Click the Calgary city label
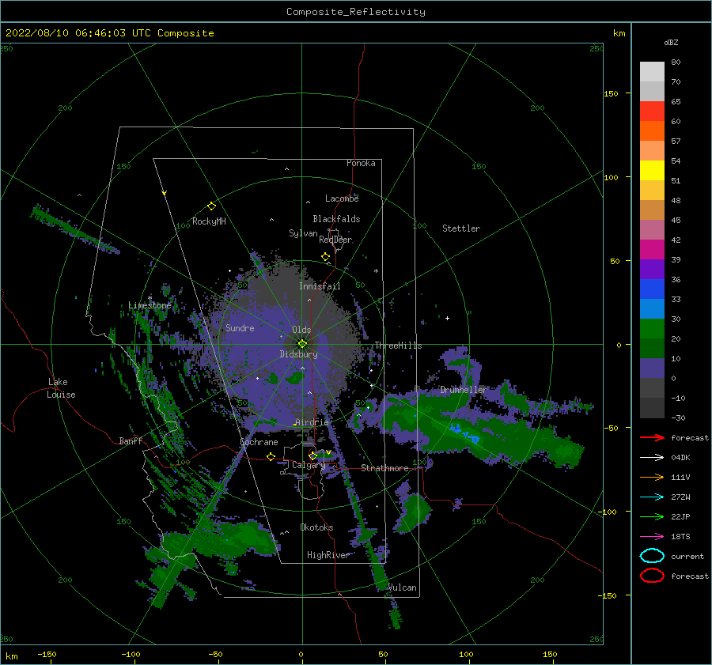 click(x=309, y=465)
